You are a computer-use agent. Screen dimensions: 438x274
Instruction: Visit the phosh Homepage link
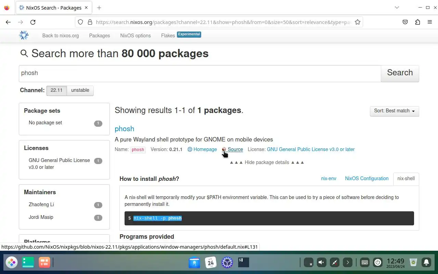coord(202,149)
